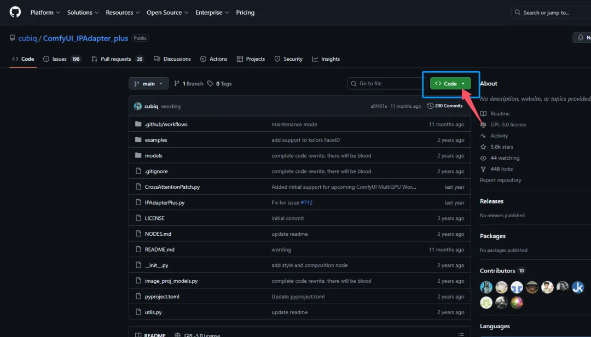This screenshot has height=337, width=591.
Task: Expand the Enterprise menu
Action: [212, 13]
